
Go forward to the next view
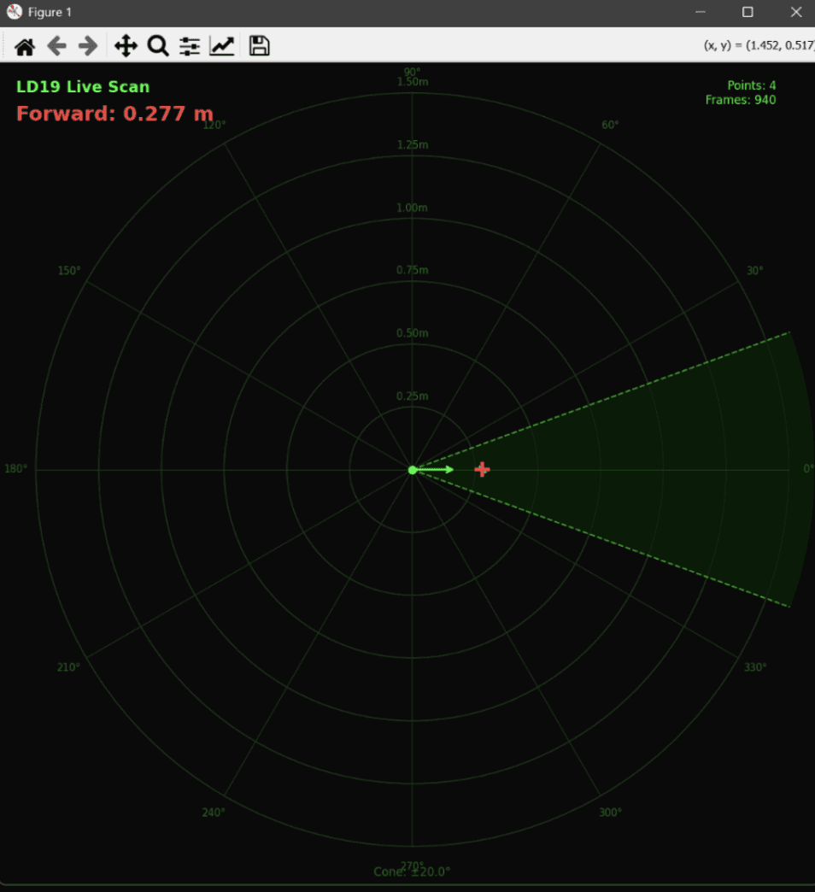tap(87, 45)
